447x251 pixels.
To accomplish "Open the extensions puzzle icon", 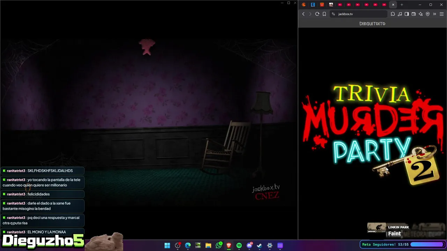I will 393,14.
